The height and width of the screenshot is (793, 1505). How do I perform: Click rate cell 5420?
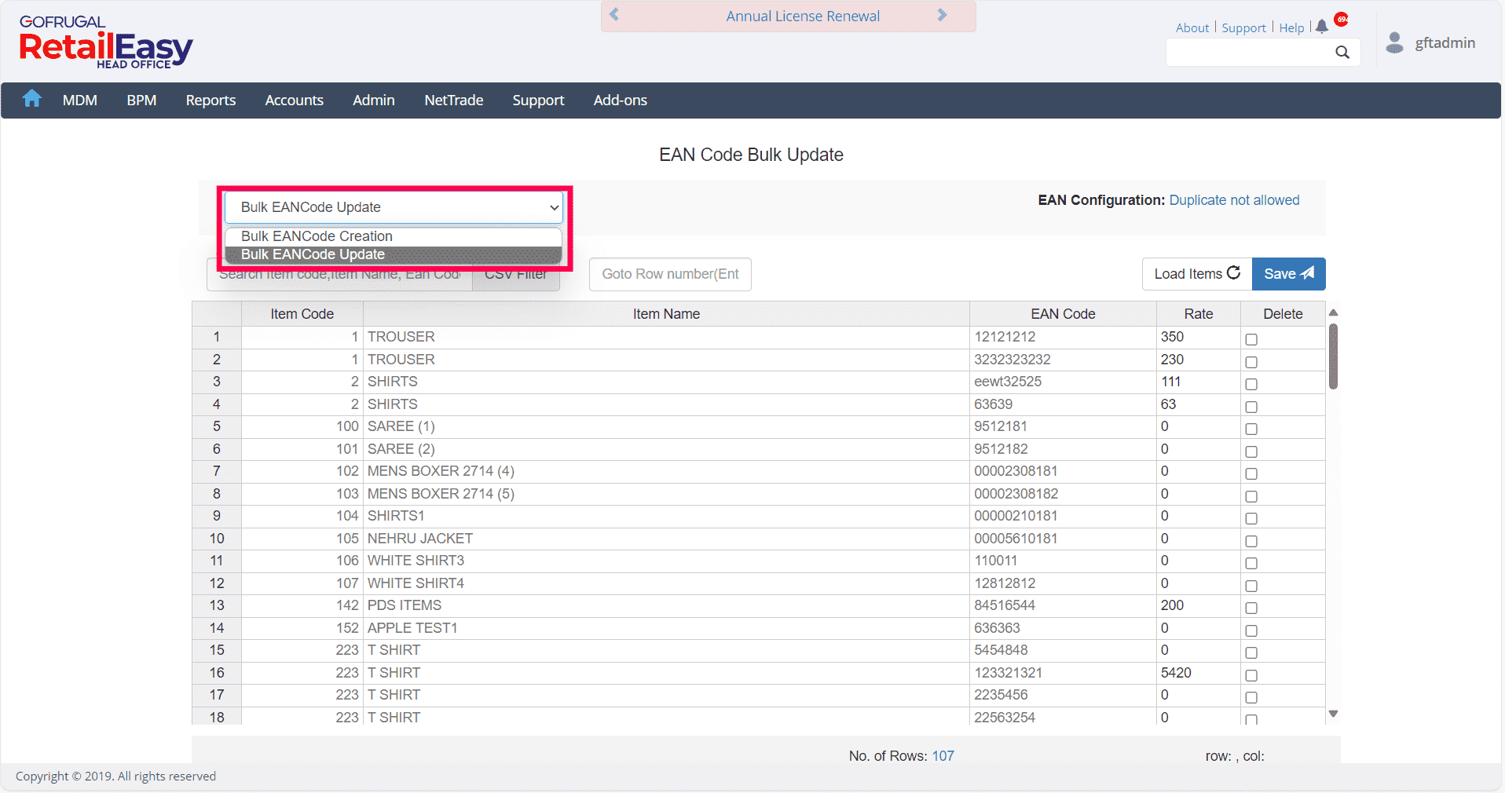pyautogui.click(x=1199, y=673)
